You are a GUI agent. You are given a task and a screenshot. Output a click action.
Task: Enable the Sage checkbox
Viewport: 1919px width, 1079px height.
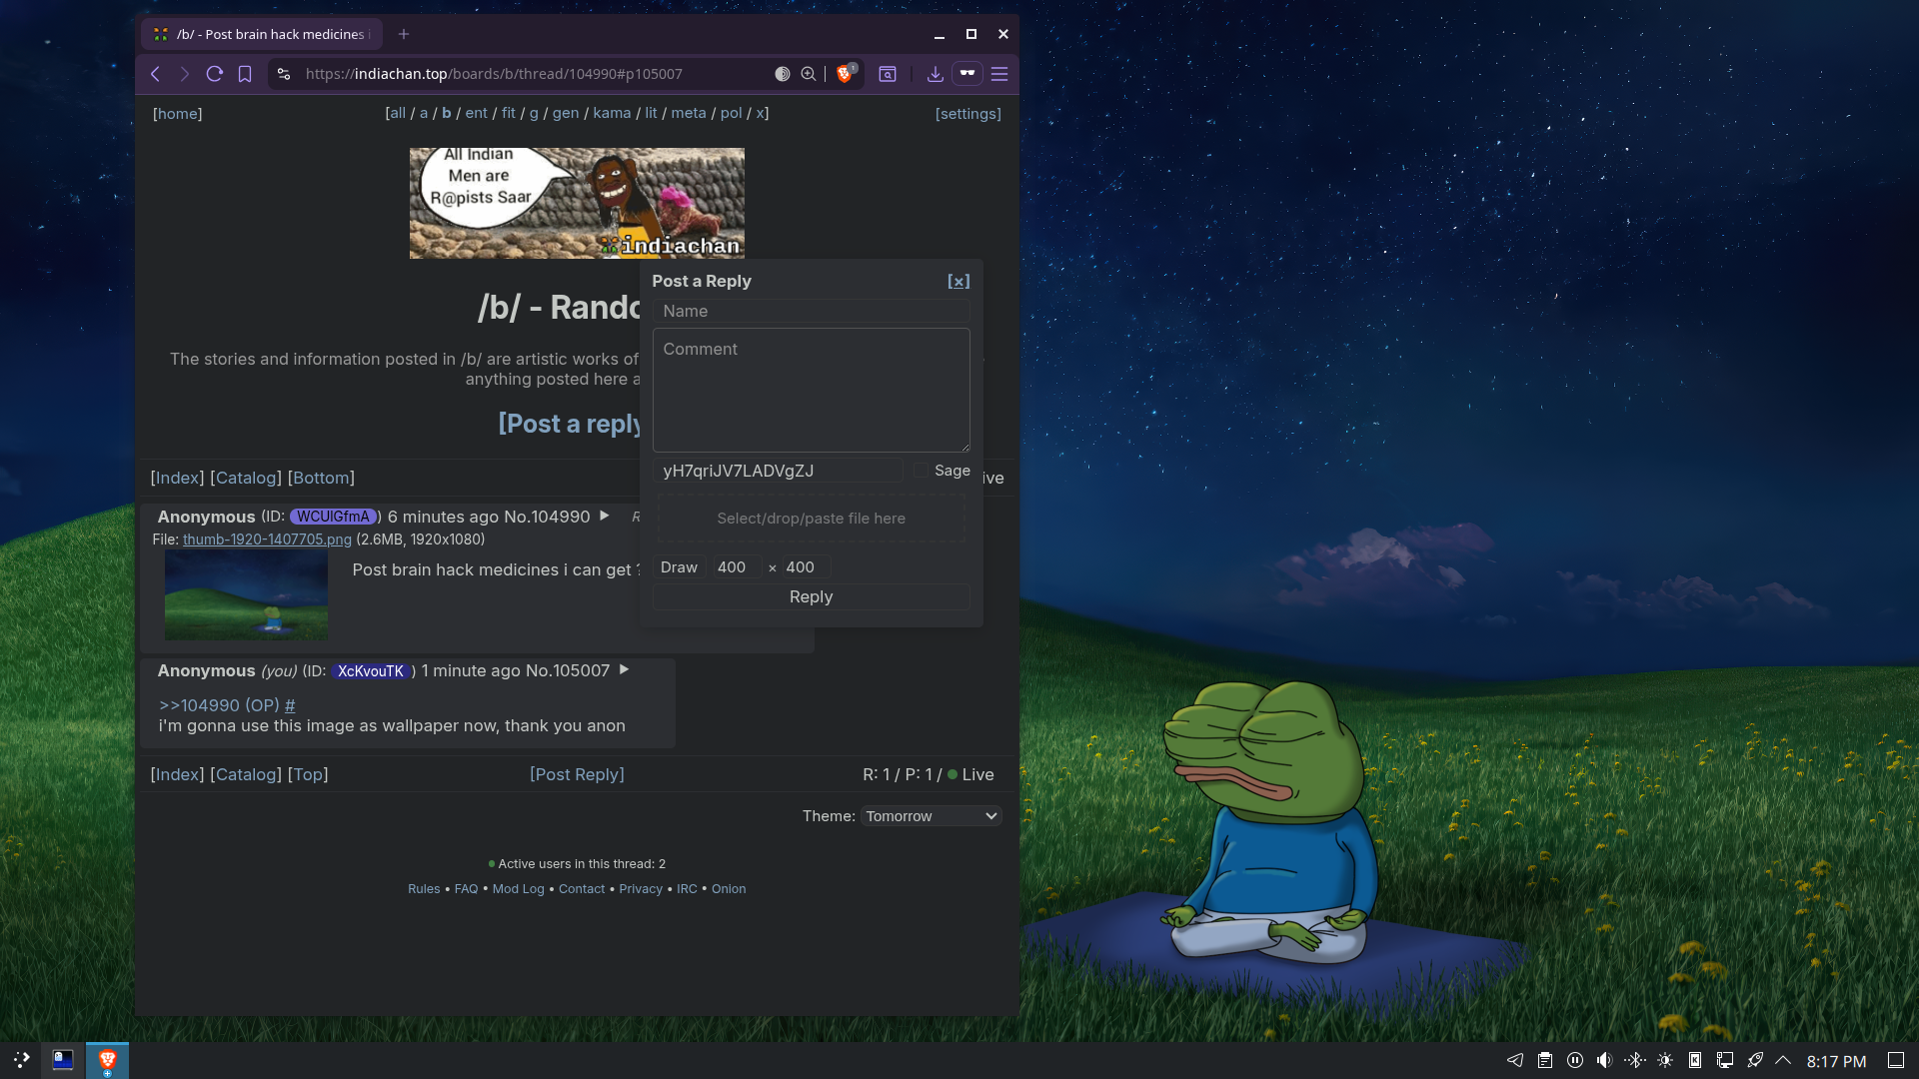[x=921, y=471]
